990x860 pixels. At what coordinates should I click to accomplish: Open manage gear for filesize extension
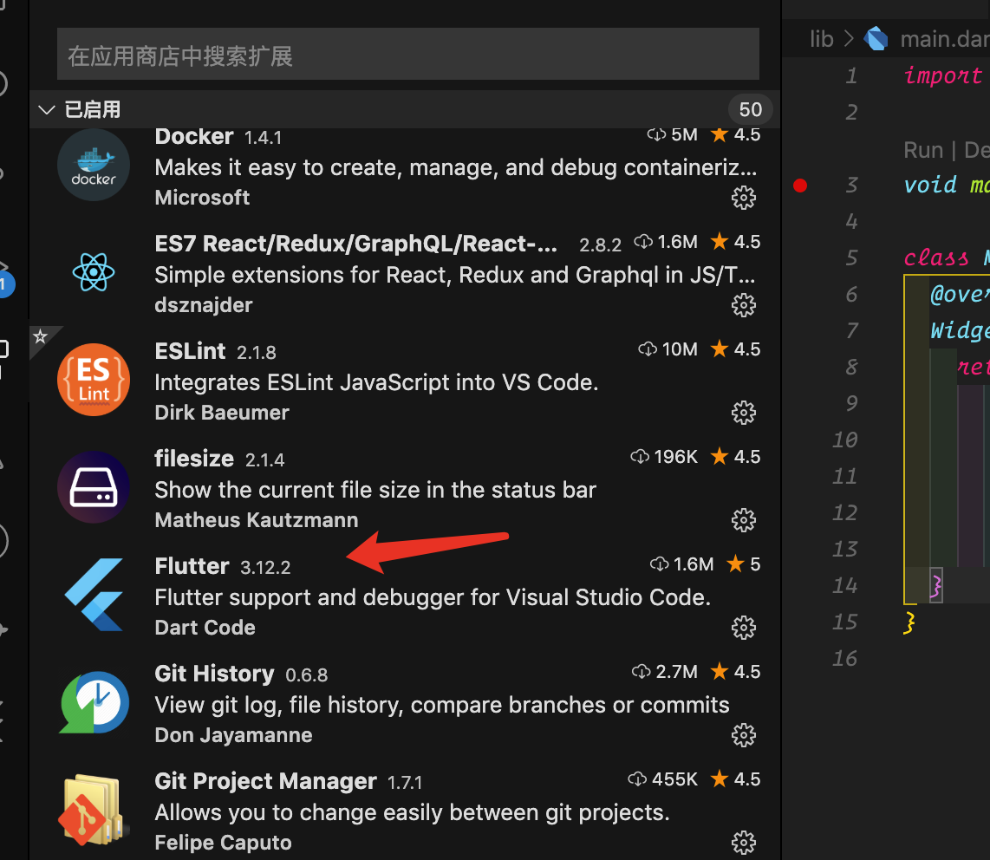(x=743, y=519)
